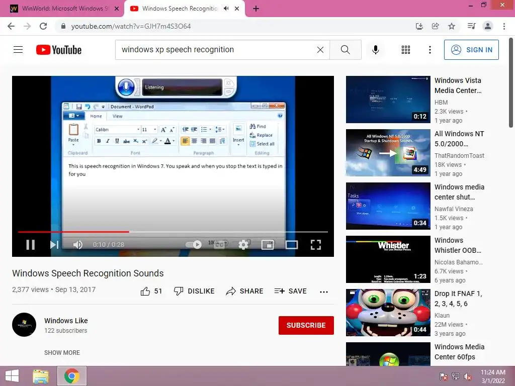Viewport: 515px width, 386px height.
Task: Play the Windows media center shutdown video
Action: click(388, 206)
